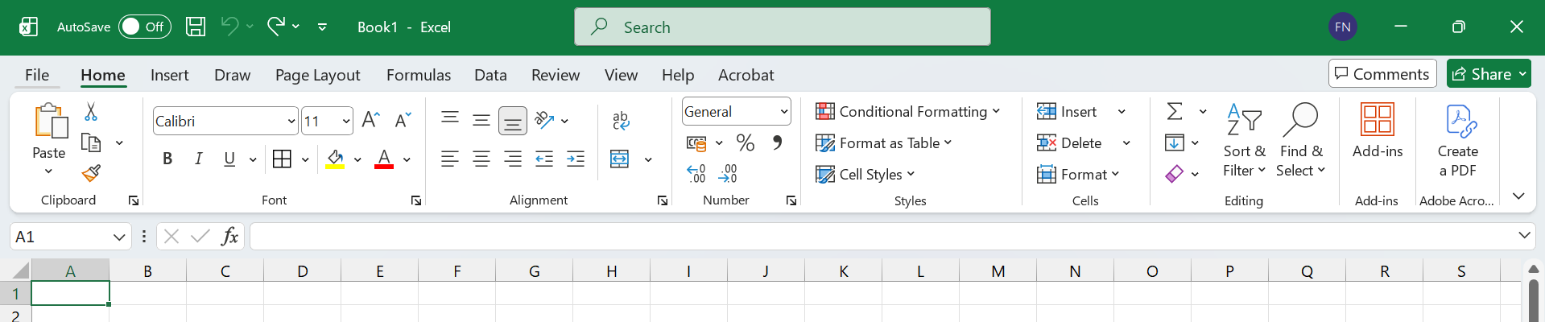Viewport: 1545px width, 322px height.
Task: Switch to the Formulas tab
Action: click(418, 75)
